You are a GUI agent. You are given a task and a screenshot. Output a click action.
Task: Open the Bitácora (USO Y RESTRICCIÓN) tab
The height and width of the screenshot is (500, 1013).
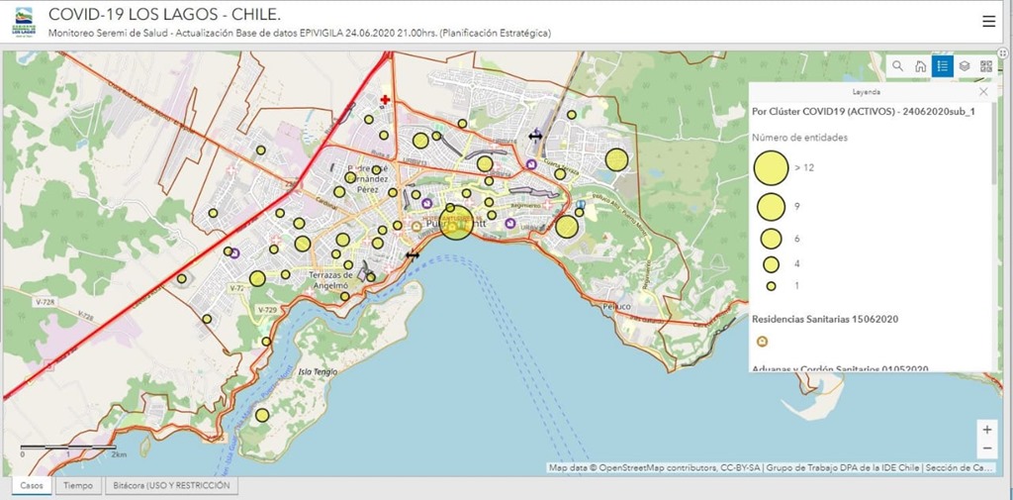coord(171,486)
